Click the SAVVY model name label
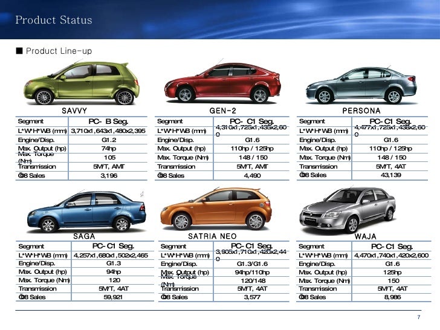 [x=74, y=111]
